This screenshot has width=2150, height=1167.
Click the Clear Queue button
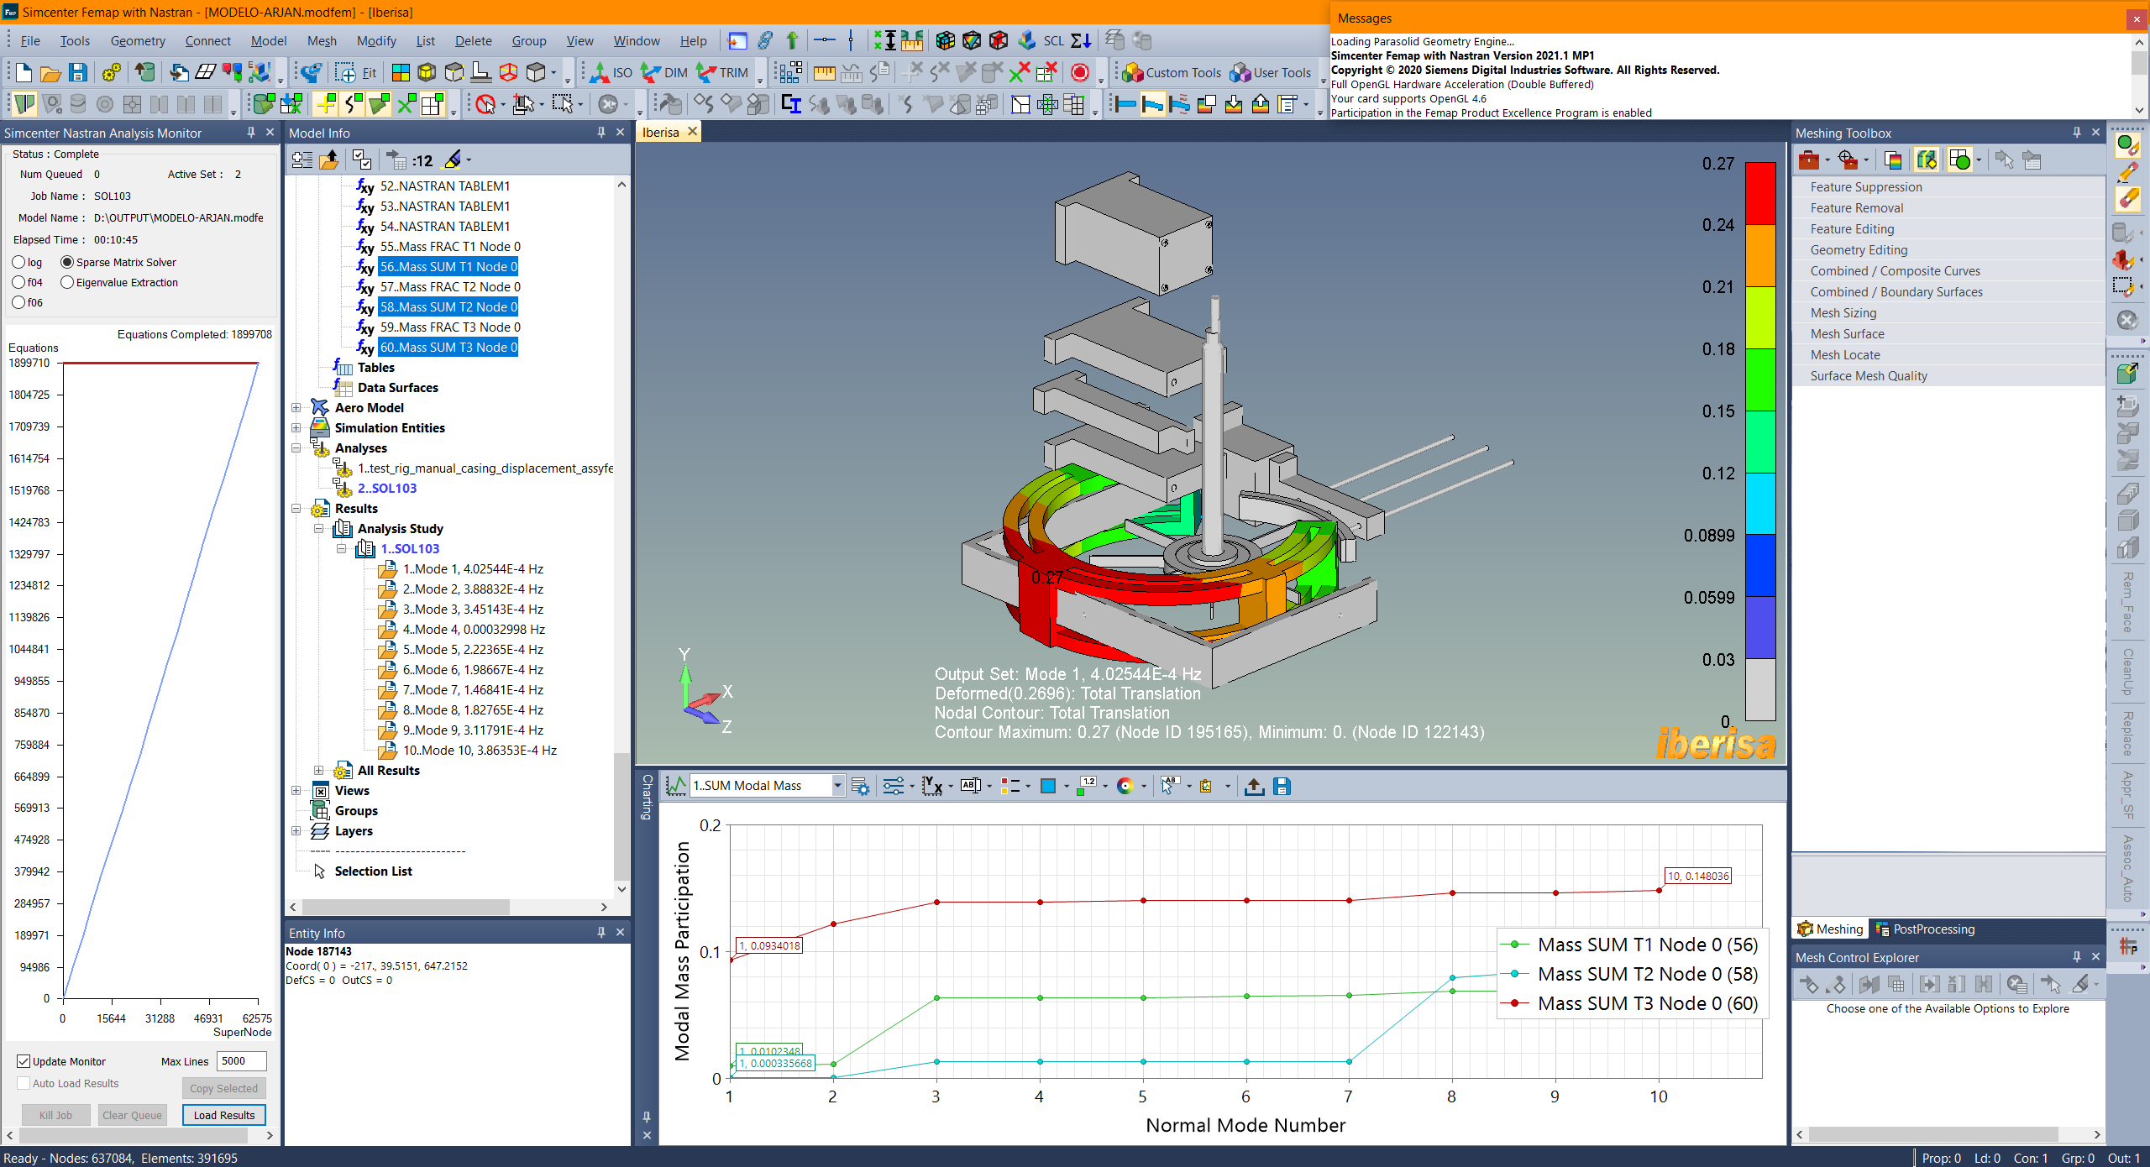pyautogui.click(x=132, y=1115)
